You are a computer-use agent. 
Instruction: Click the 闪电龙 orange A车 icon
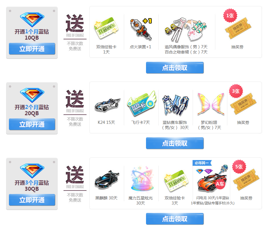(x=212, y=182)
